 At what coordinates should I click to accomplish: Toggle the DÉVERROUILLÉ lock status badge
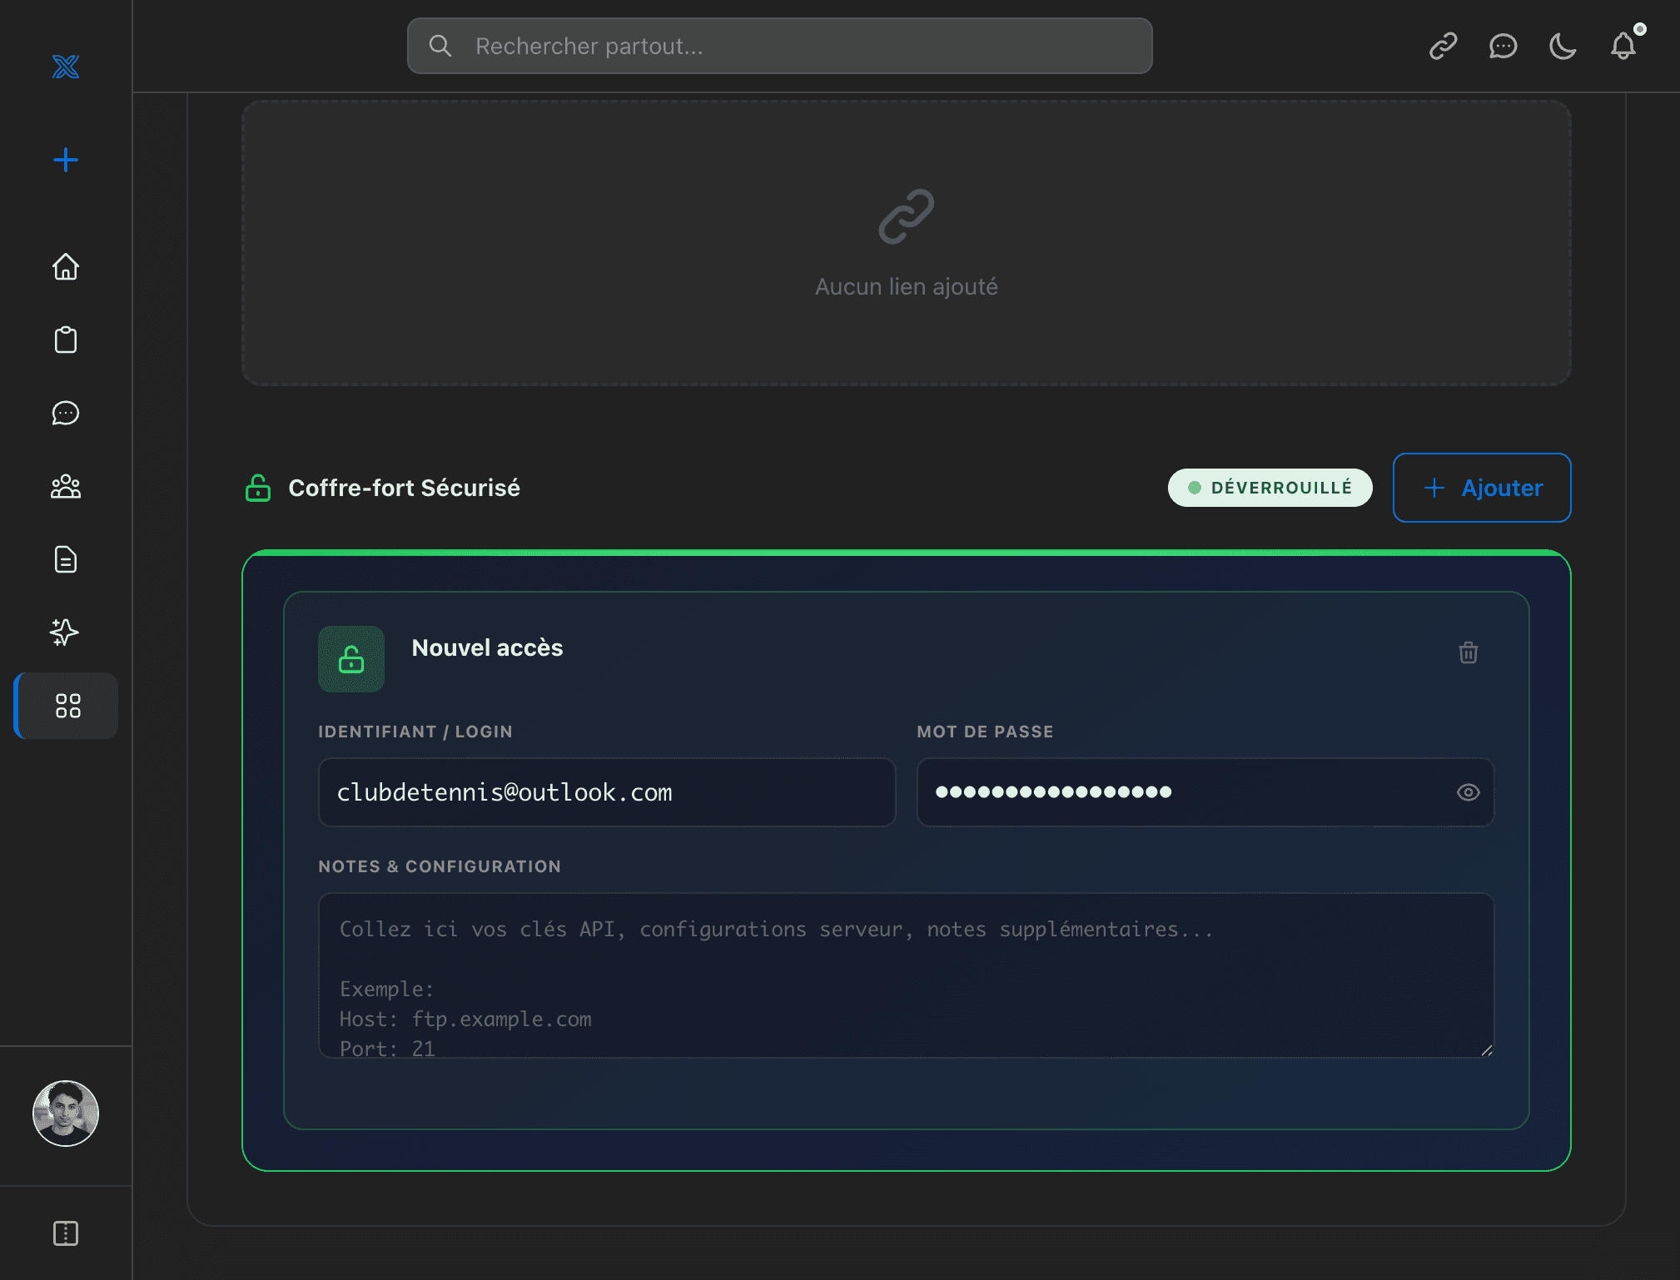pyautogui.click(x=1270, y=488)
